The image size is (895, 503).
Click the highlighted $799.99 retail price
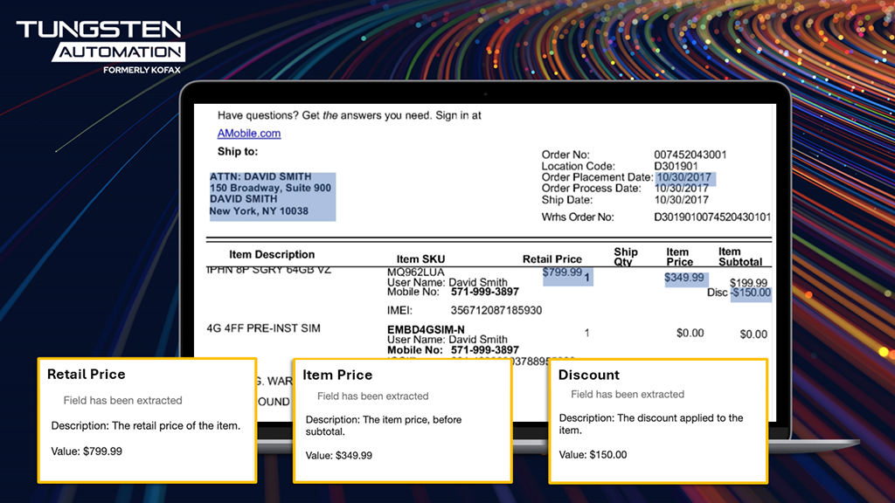562,272
